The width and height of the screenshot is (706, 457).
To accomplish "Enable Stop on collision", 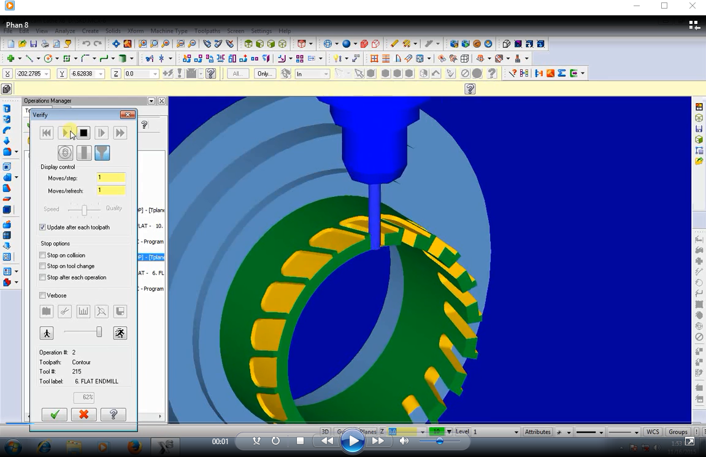I will pyautogui.click(x=43, y=255).
